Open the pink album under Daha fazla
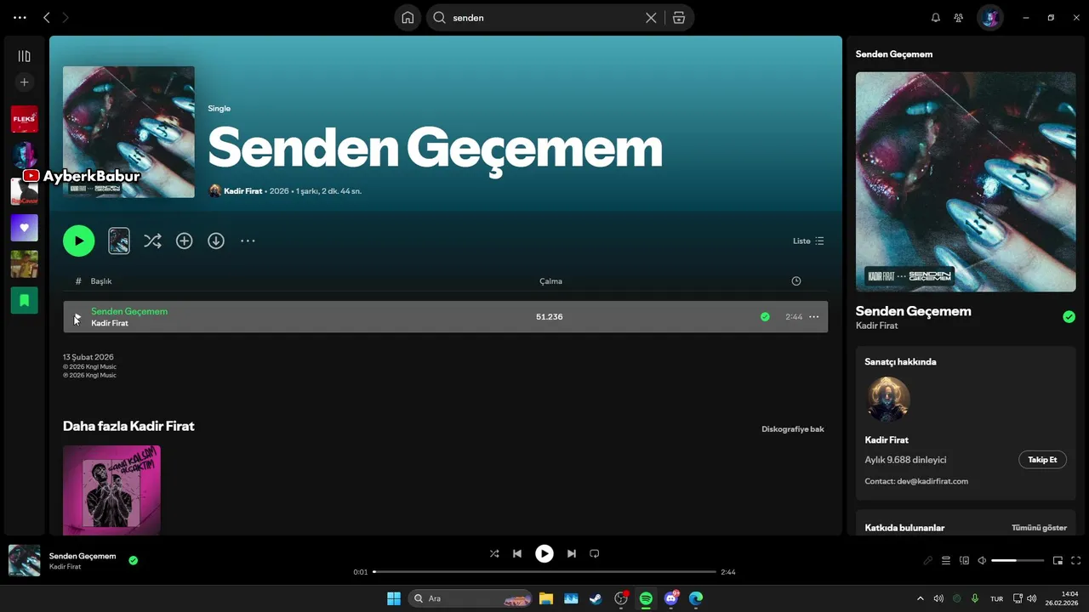The height and width of the screenshot is (612, 1089). [111, 490]
